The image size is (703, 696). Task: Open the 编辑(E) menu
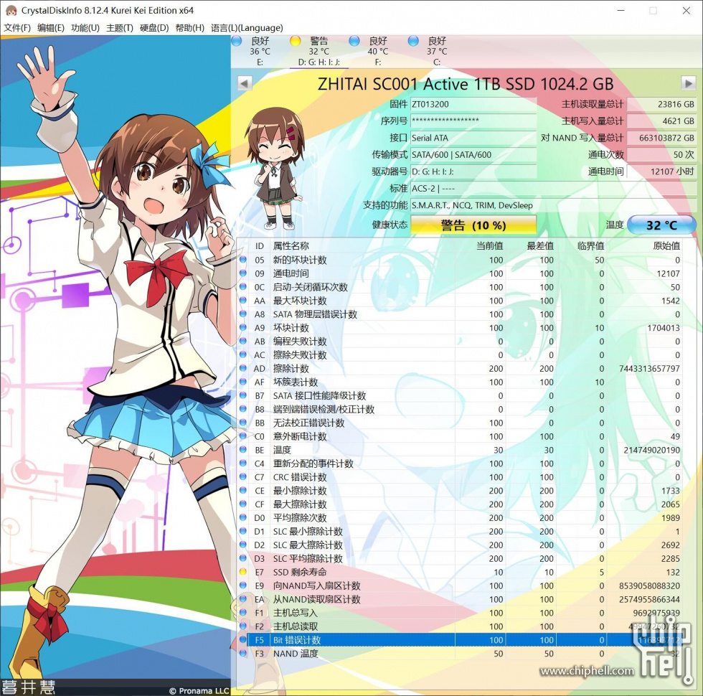pos(51,28)
